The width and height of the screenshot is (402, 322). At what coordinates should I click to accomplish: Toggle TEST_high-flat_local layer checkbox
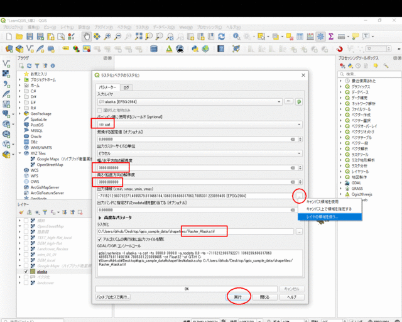pos(26,238)
